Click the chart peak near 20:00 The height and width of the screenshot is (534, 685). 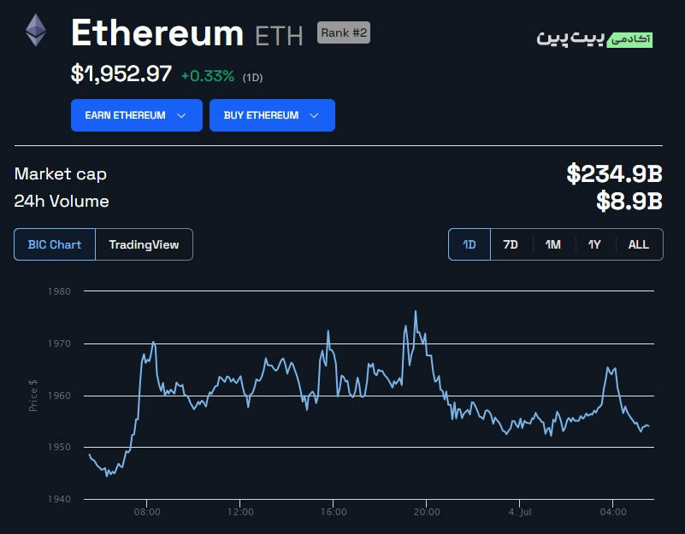[416, 311]
